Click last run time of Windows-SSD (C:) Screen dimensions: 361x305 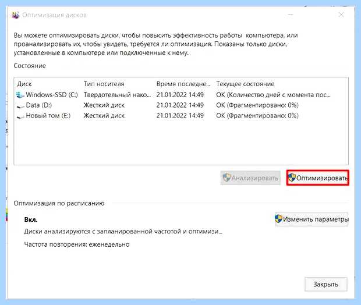click(x=180, y=95)
